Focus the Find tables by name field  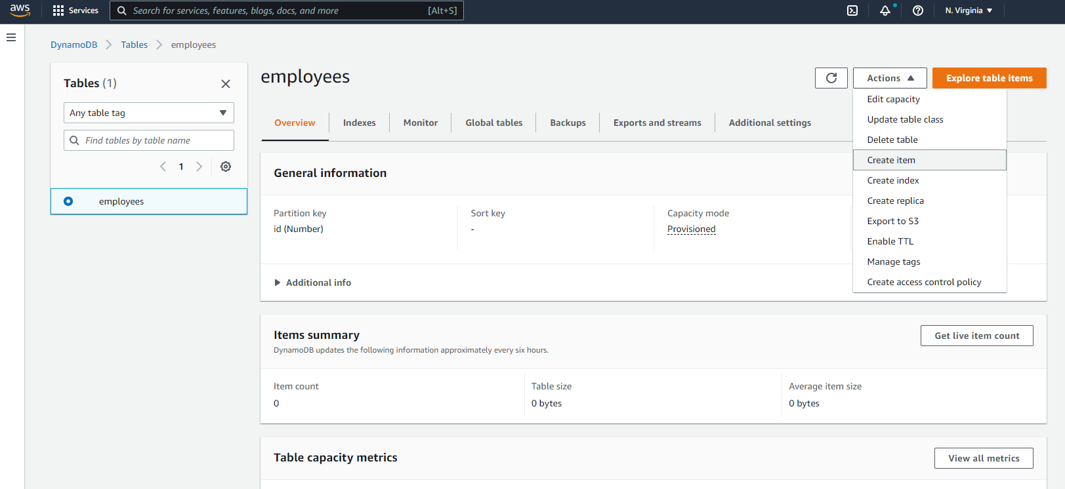[x=149, y=140]
